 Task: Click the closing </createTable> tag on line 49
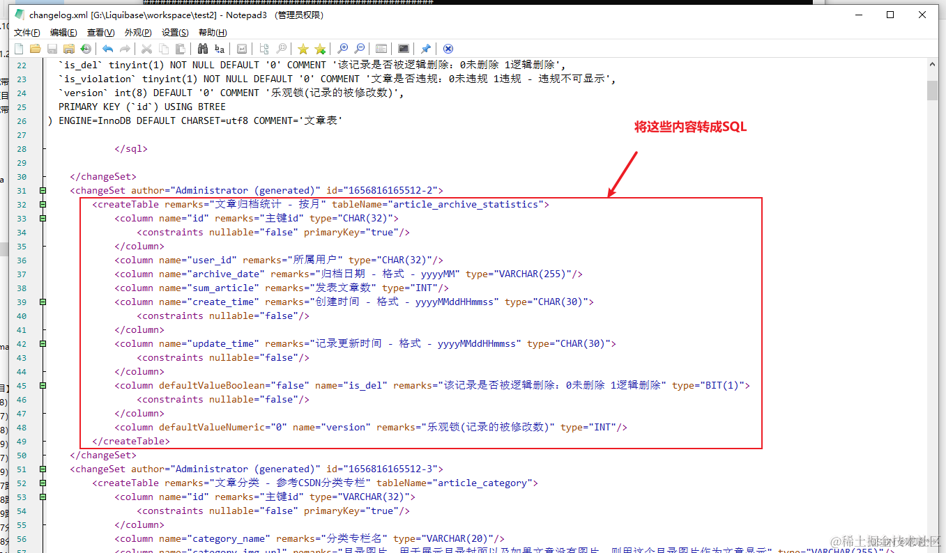click(x=131, y=441)
